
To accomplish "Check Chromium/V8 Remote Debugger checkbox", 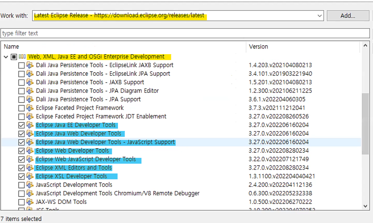I will point(21,193).
